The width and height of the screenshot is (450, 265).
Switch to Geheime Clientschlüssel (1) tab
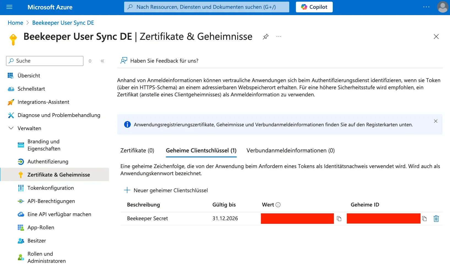coord(201,150)
